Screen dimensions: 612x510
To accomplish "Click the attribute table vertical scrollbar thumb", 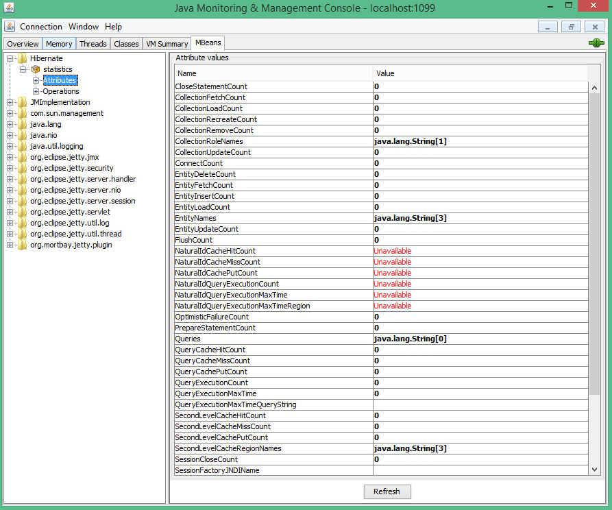I will pos(594,244).
